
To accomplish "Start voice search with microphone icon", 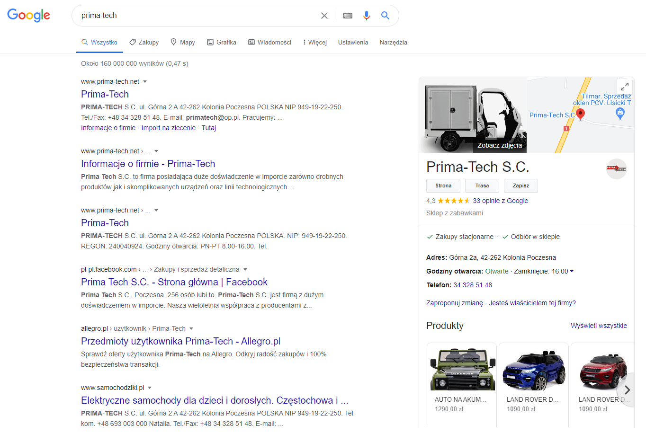I will pos(367,16).
